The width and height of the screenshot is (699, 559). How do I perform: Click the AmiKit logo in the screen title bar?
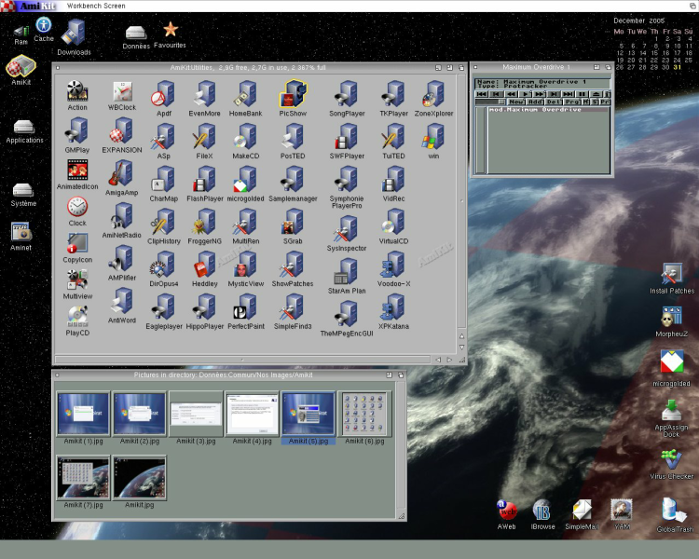coord(29,6)
